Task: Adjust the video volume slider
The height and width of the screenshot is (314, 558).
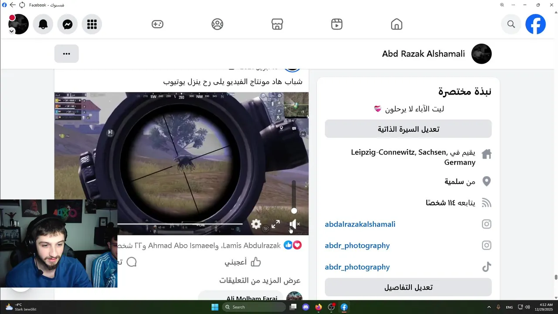Action: pos(294,197)
